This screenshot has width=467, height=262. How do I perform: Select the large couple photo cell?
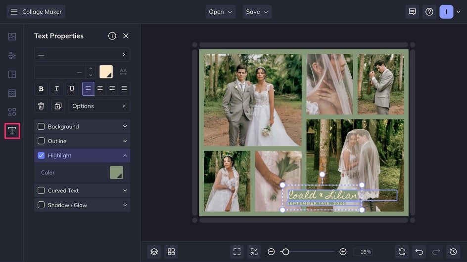(253, 100)
